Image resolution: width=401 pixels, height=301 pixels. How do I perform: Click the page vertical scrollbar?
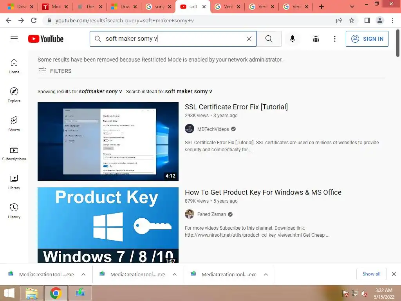click(x=398, y=44)
